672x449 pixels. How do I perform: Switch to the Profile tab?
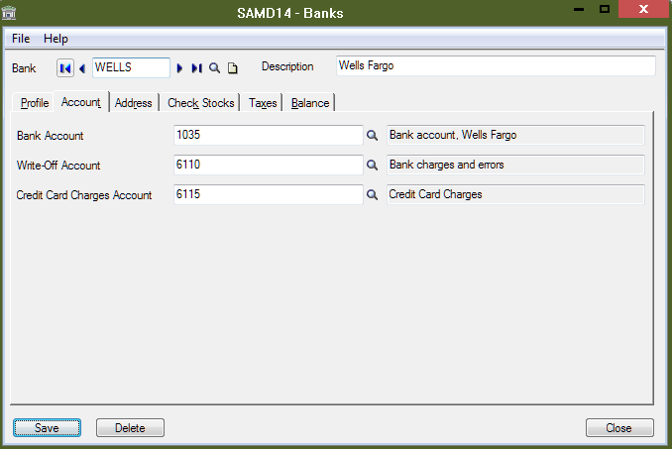click(35, 103)
